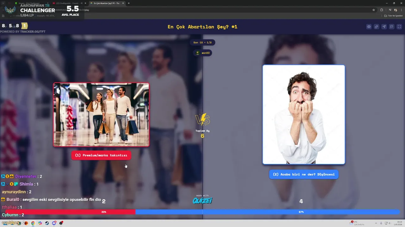The height and width of the screenshot is (227, 405).
Task: Click the 5.5 AVG. PLACE stat
Action: pyautogui.click(x=70, y=10)
